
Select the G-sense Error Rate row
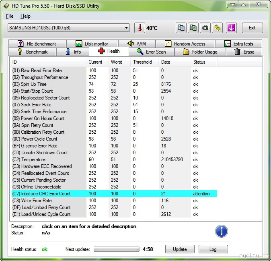point(115,146)
